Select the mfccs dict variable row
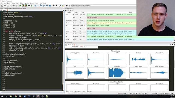Screen dimensions: 175x98 119,39
